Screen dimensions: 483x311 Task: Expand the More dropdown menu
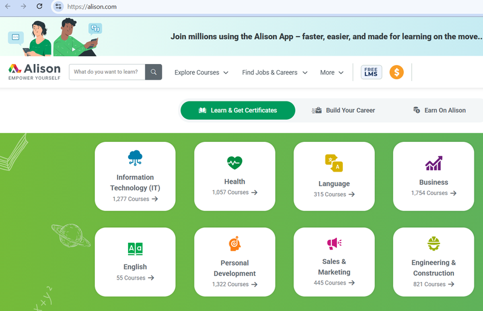(331, 72)
